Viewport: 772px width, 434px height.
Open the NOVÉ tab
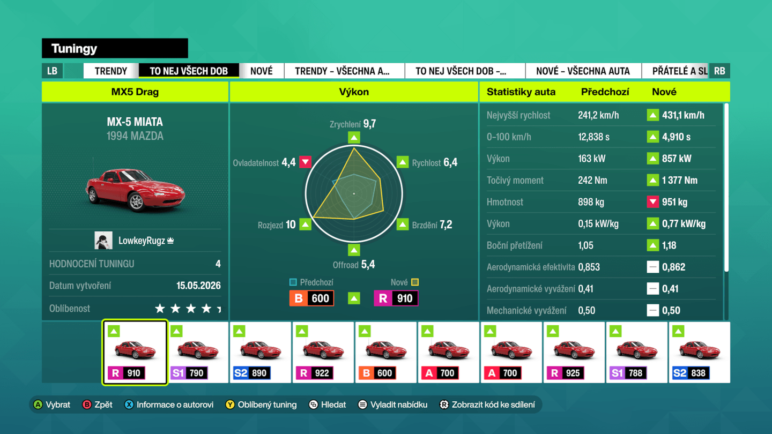[262, 71]
